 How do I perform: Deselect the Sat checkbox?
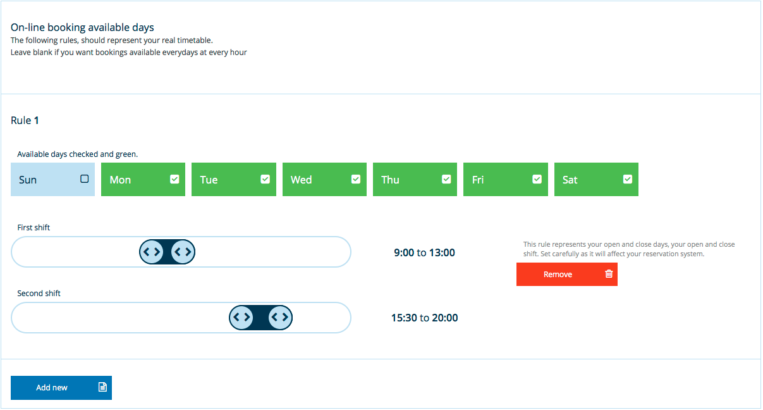tap(628, 179)
